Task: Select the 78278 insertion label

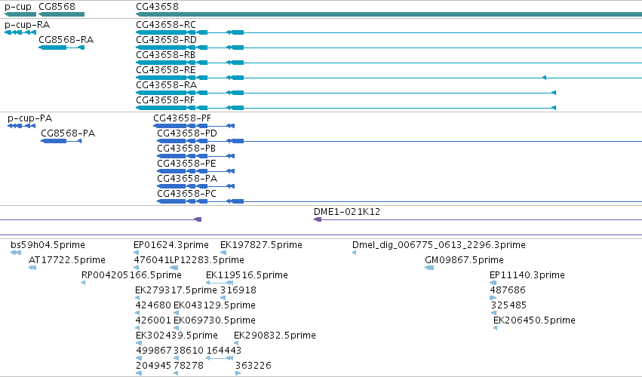Action: coord(189,366)
